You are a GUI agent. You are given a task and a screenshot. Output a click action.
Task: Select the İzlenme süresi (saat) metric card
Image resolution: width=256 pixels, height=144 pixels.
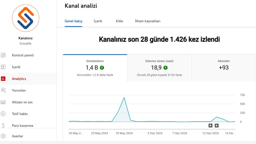tap(159, 68)
